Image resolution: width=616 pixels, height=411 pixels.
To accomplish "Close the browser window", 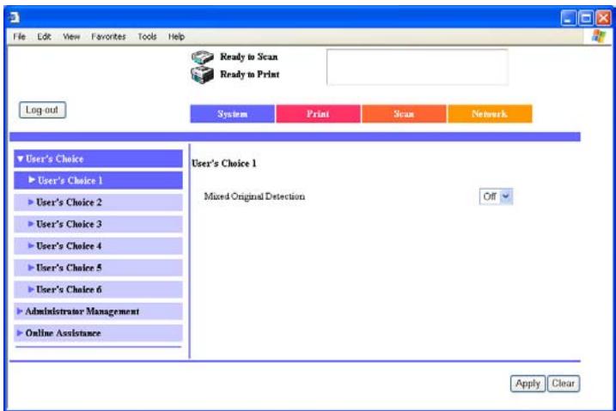I will (x=603, y=18).
